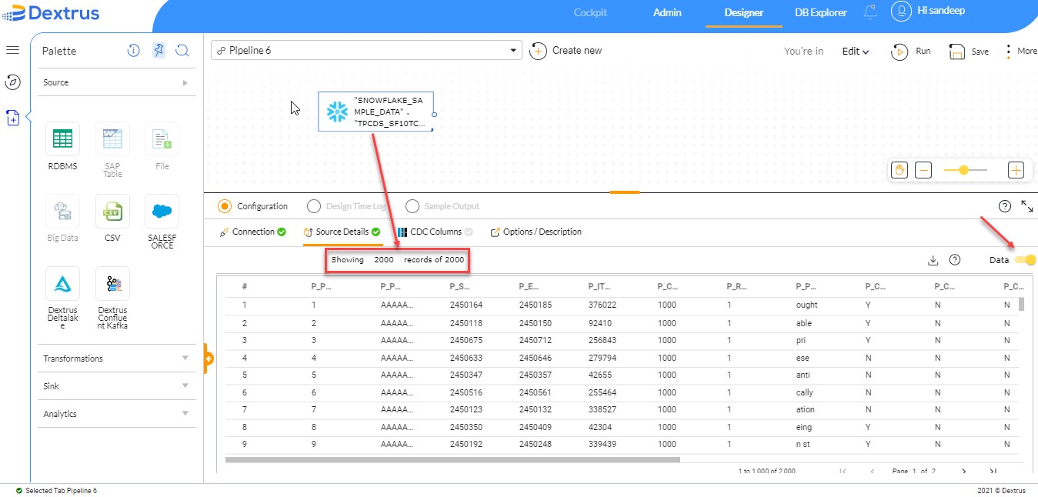Select the Dextrus Confluent Kafka source icon
This screenshot has width=1038, height=497.
112,284
